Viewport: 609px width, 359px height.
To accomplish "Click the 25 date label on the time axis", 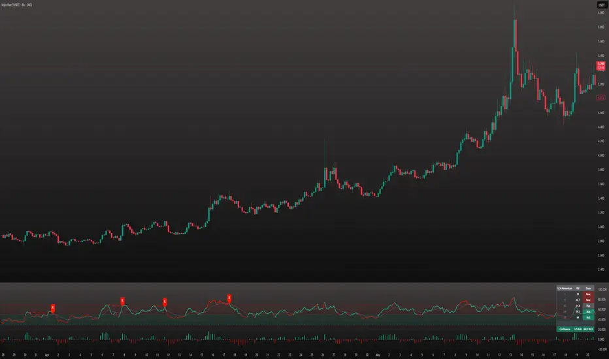I will (312, 354).
